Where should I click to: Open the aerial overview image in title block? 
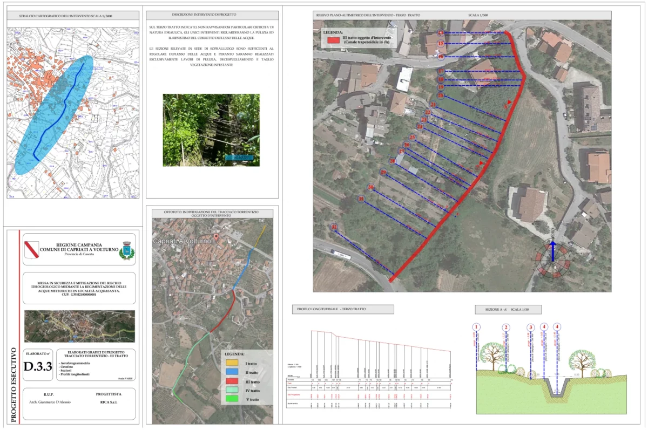(80, 326)
